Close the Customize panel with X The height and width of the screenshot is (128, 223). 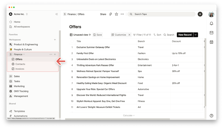(129, 35)
